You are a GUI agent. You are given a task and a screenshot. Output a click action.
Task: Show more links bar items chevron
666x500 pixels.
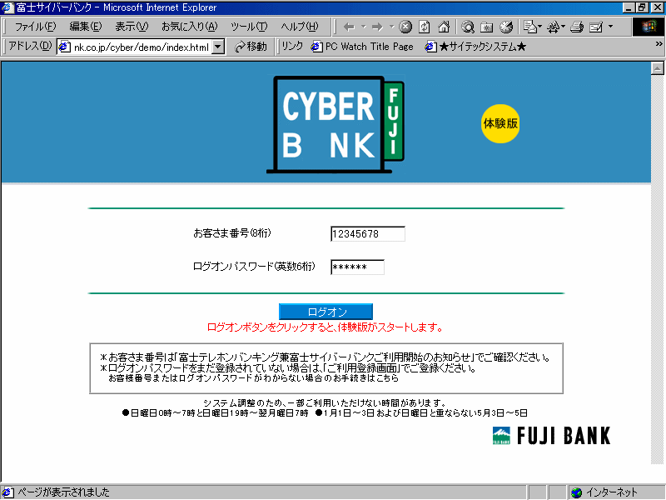pyautogui.click(x=659, y=44)
